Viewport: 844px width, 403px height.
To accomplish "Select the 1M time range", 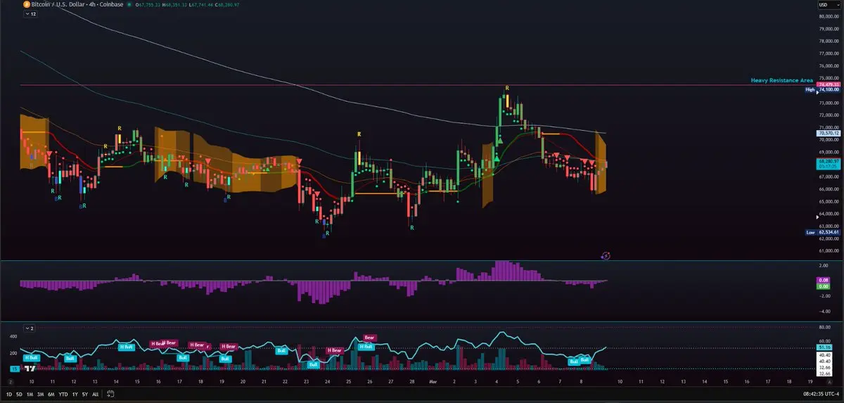I will (x=30, y=395).
